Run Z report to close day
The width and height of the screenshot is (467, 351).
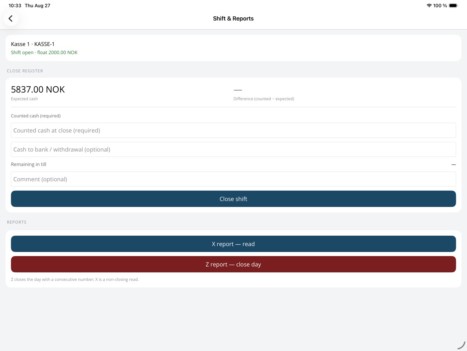(233, 264)
